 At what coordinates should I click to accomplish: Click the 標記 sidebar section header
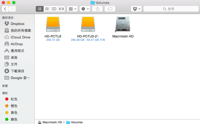pyautogui.click(x=5, y=93)
